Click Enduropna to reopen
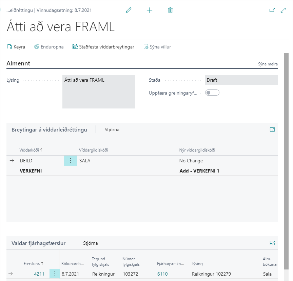293x281 pixels. (x=49, y=47)
